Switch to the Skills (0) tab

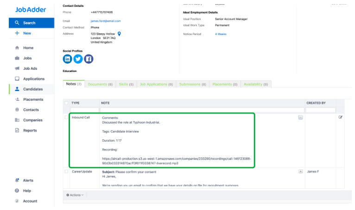tap(127, 84)
